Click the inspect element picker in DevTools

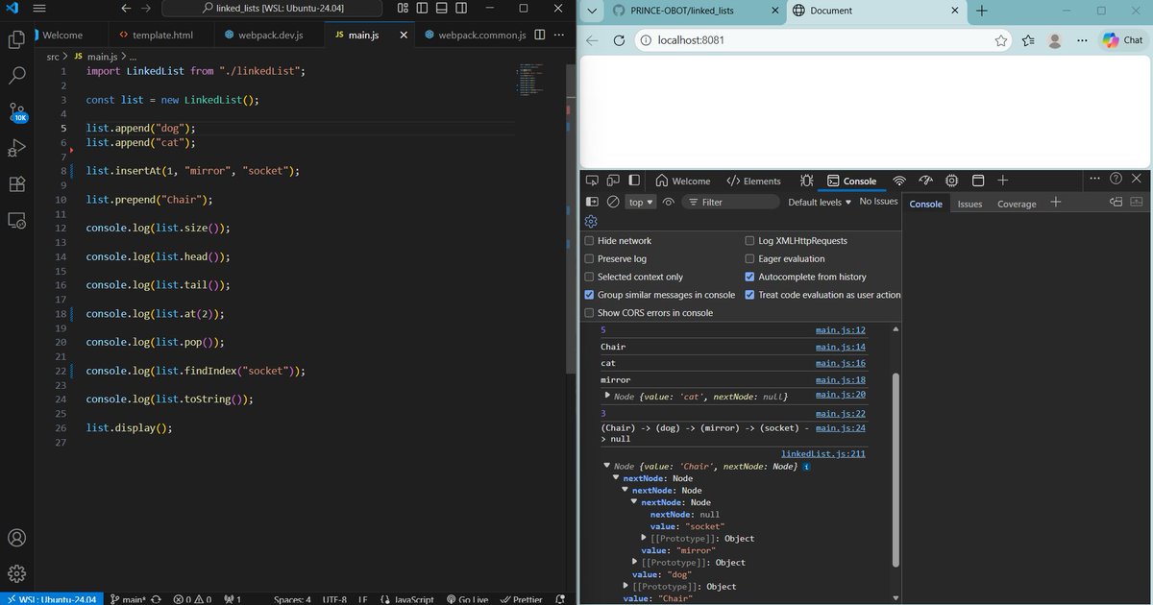[593, 181]
